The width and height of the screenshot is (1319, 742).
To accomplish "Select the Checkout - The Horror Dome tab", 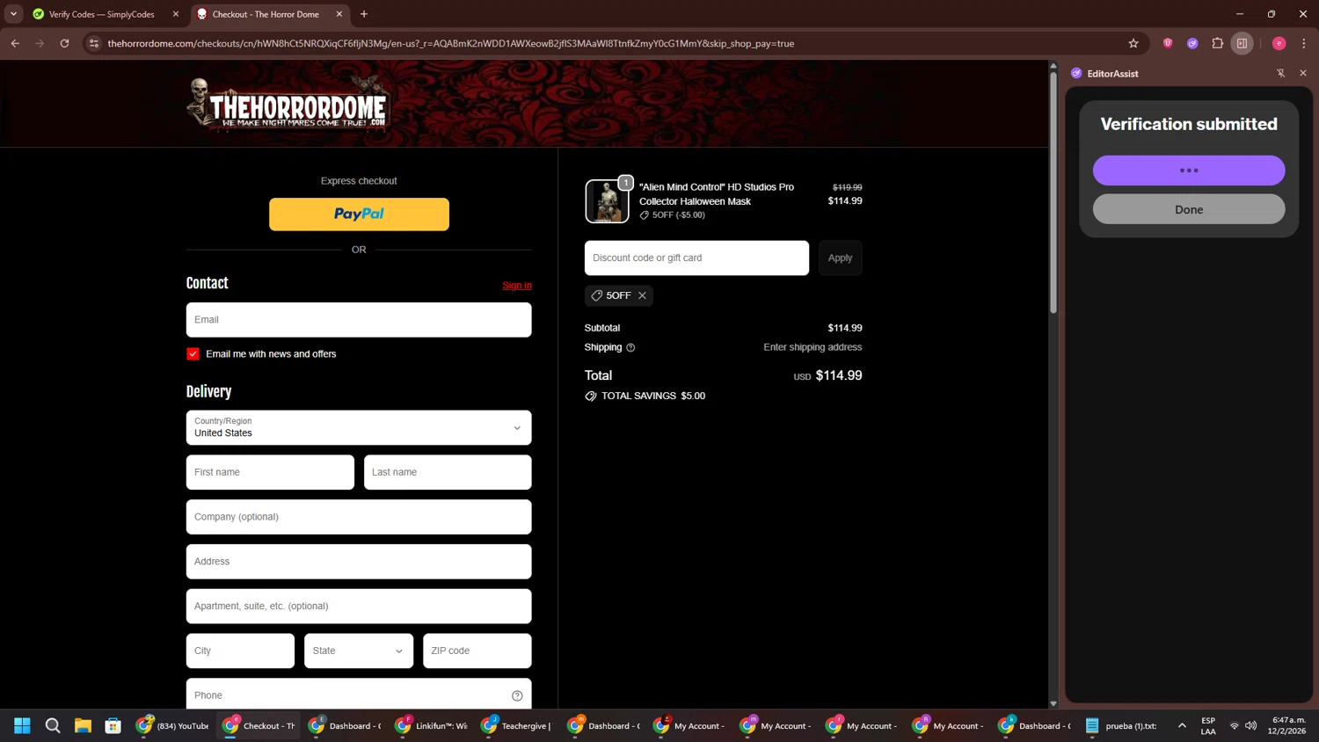I will point(266,14).
